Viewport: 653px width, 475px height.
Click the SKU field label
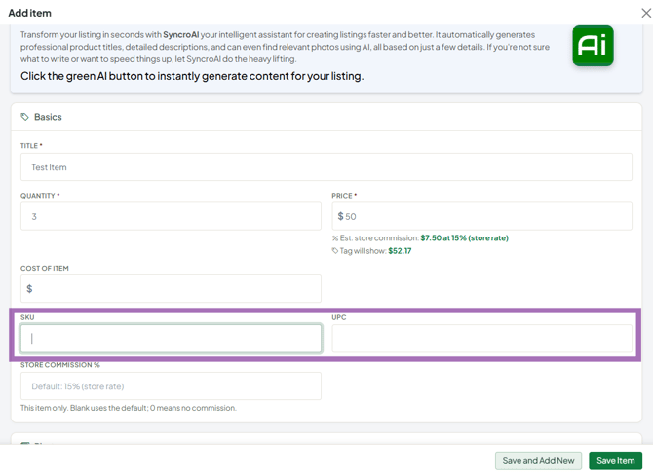[x=27, y=317]
